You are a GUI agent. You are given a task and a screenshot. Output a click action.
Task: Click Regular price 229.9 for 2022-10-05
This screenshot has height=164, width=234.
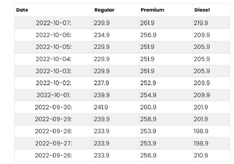(x=102, y=47)
